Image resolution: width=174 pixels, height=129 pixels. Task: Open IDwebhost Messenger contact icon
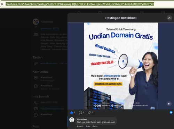coord(36,115)
